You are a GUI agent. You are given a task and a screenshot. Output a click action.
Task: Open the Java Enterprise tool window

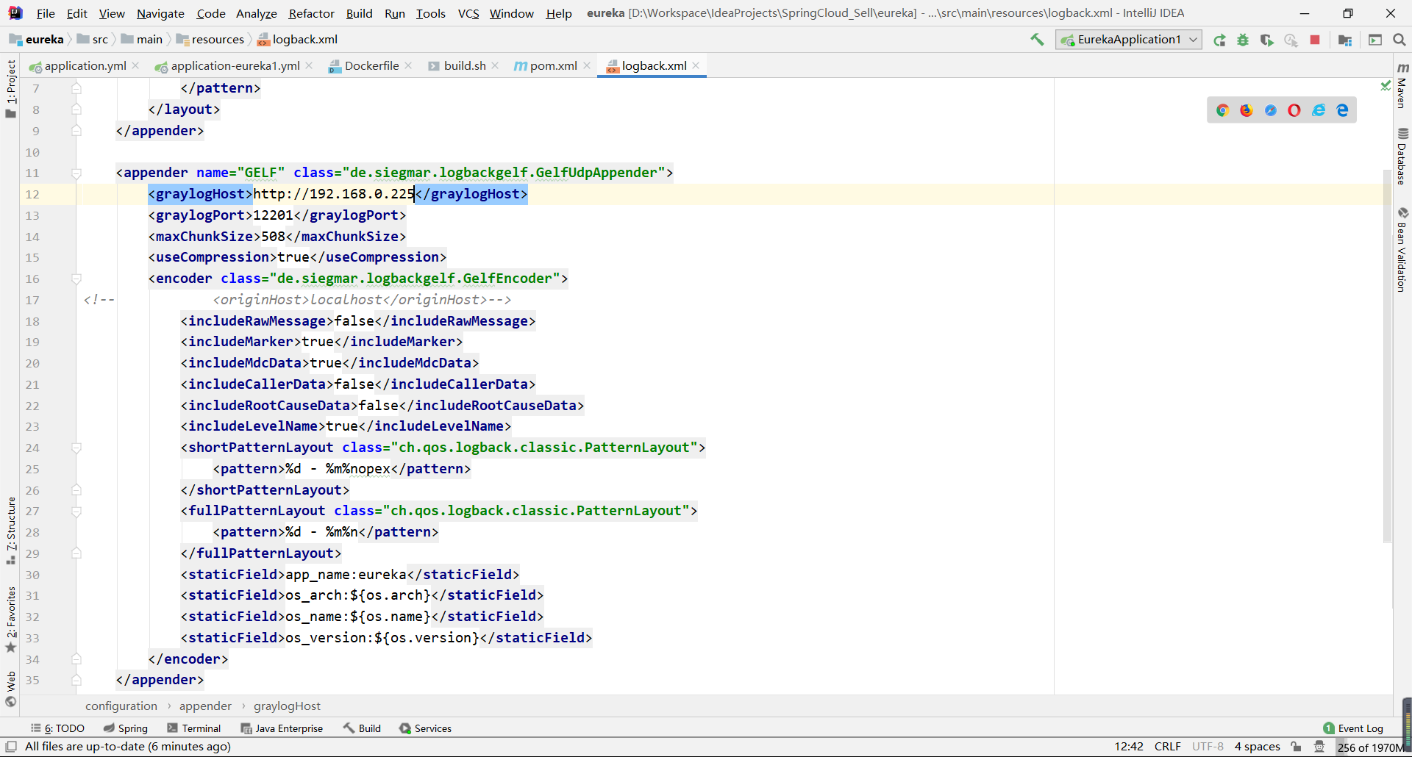(282, 728)
